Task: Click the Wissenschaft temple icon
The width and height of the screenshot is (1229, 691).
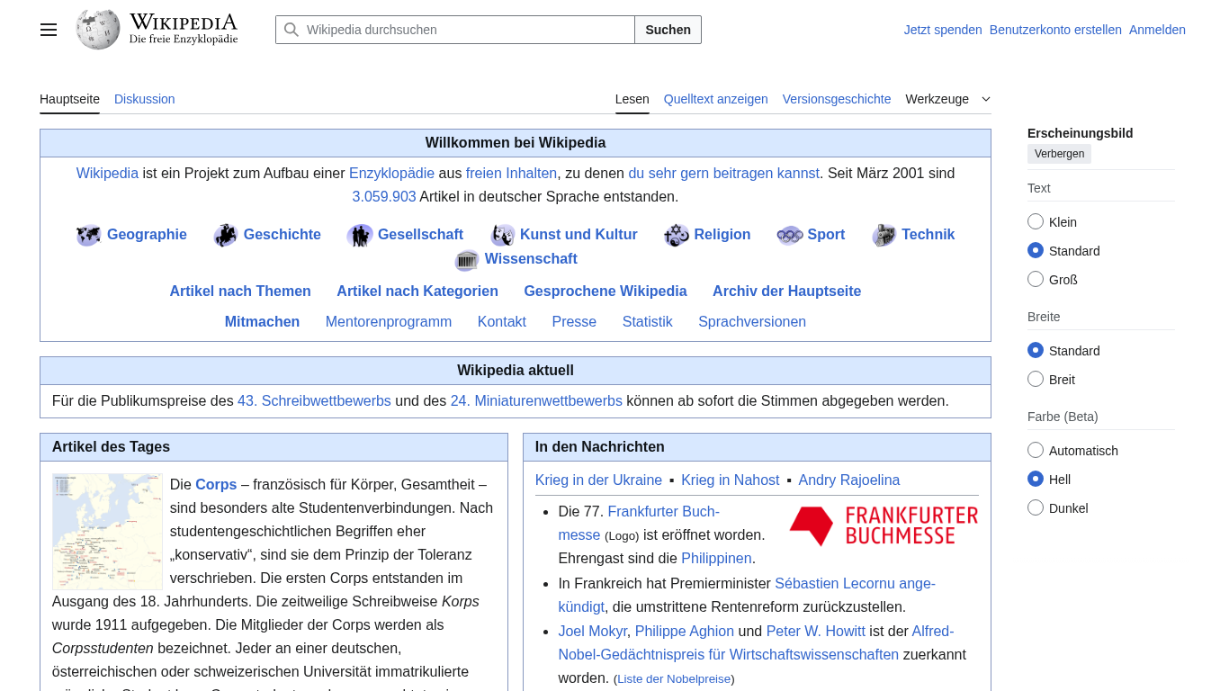Action: tap(467, 260)
